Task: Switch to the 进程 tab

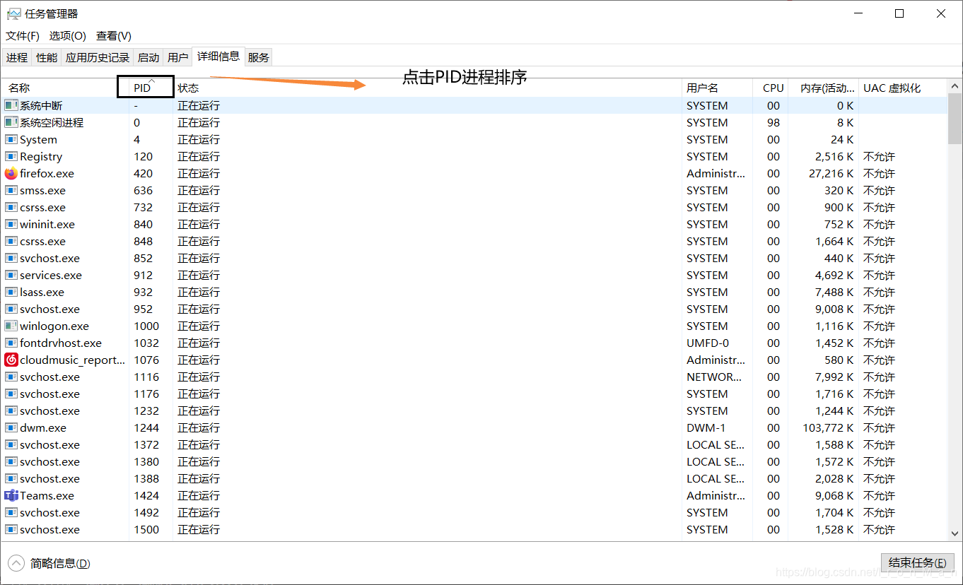Action: [x=17, y=57]
